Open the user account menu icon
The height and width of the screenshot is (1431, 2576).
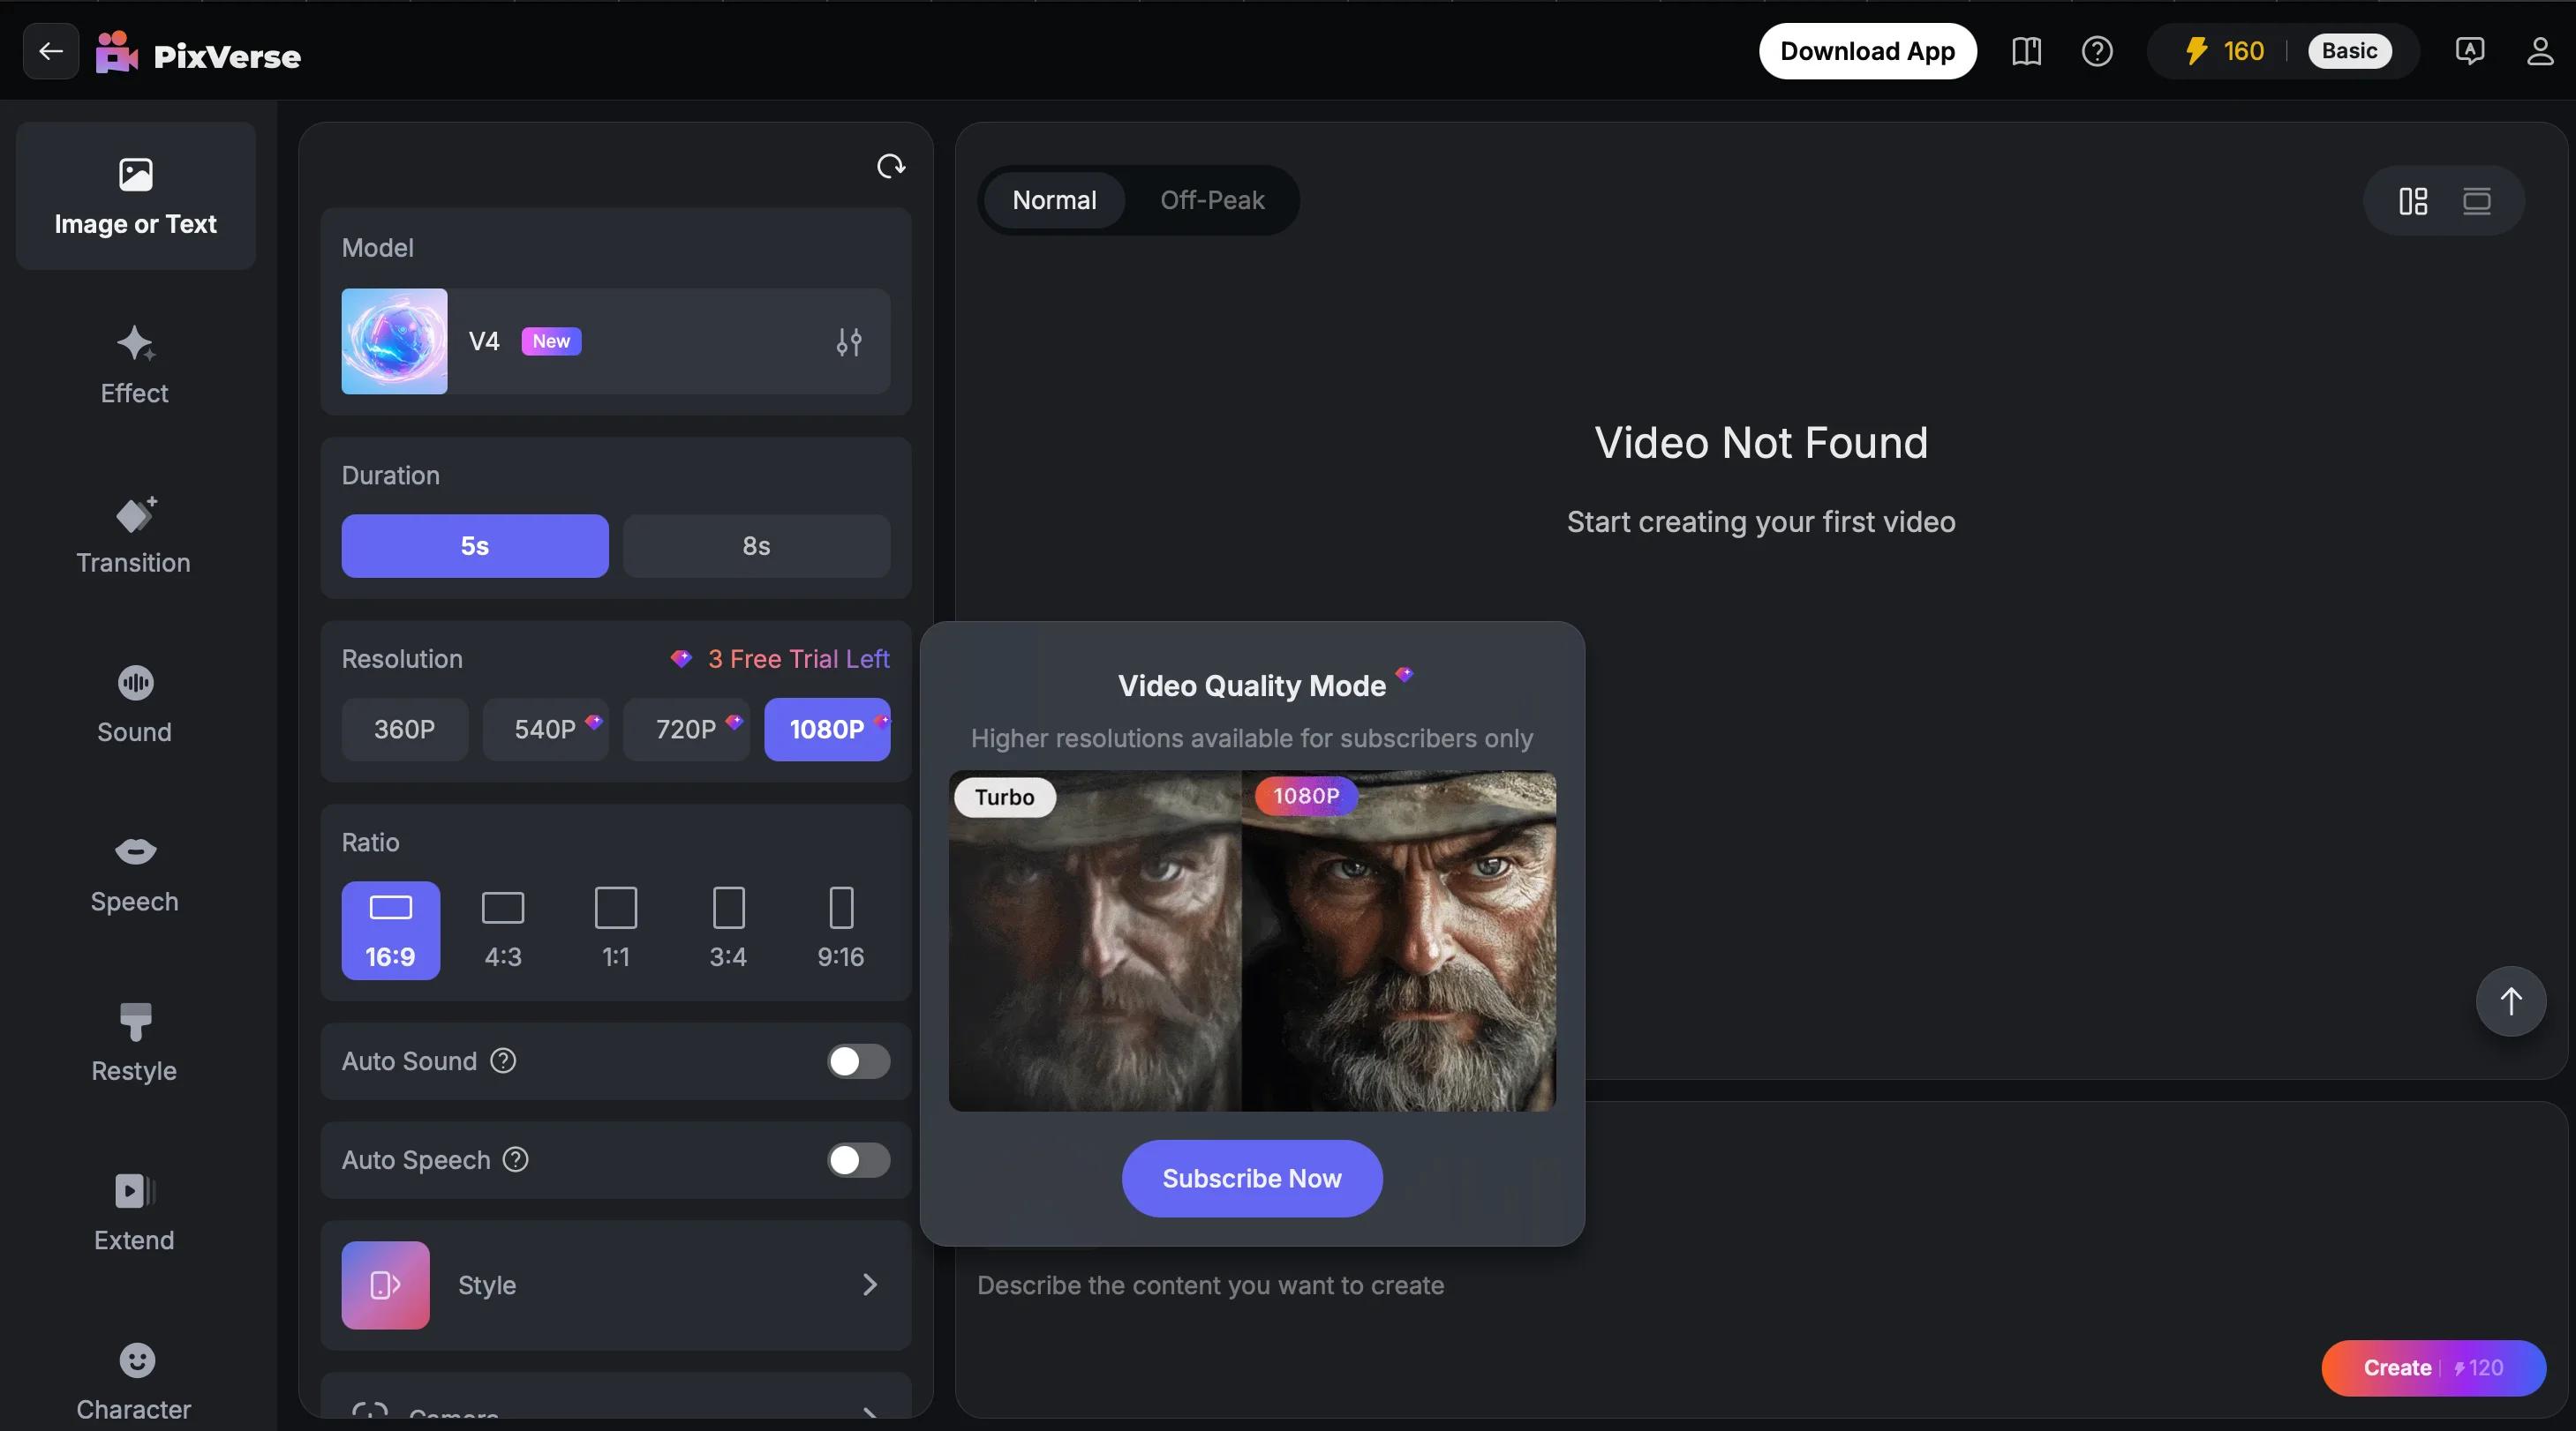click(x=2540, y=51)
